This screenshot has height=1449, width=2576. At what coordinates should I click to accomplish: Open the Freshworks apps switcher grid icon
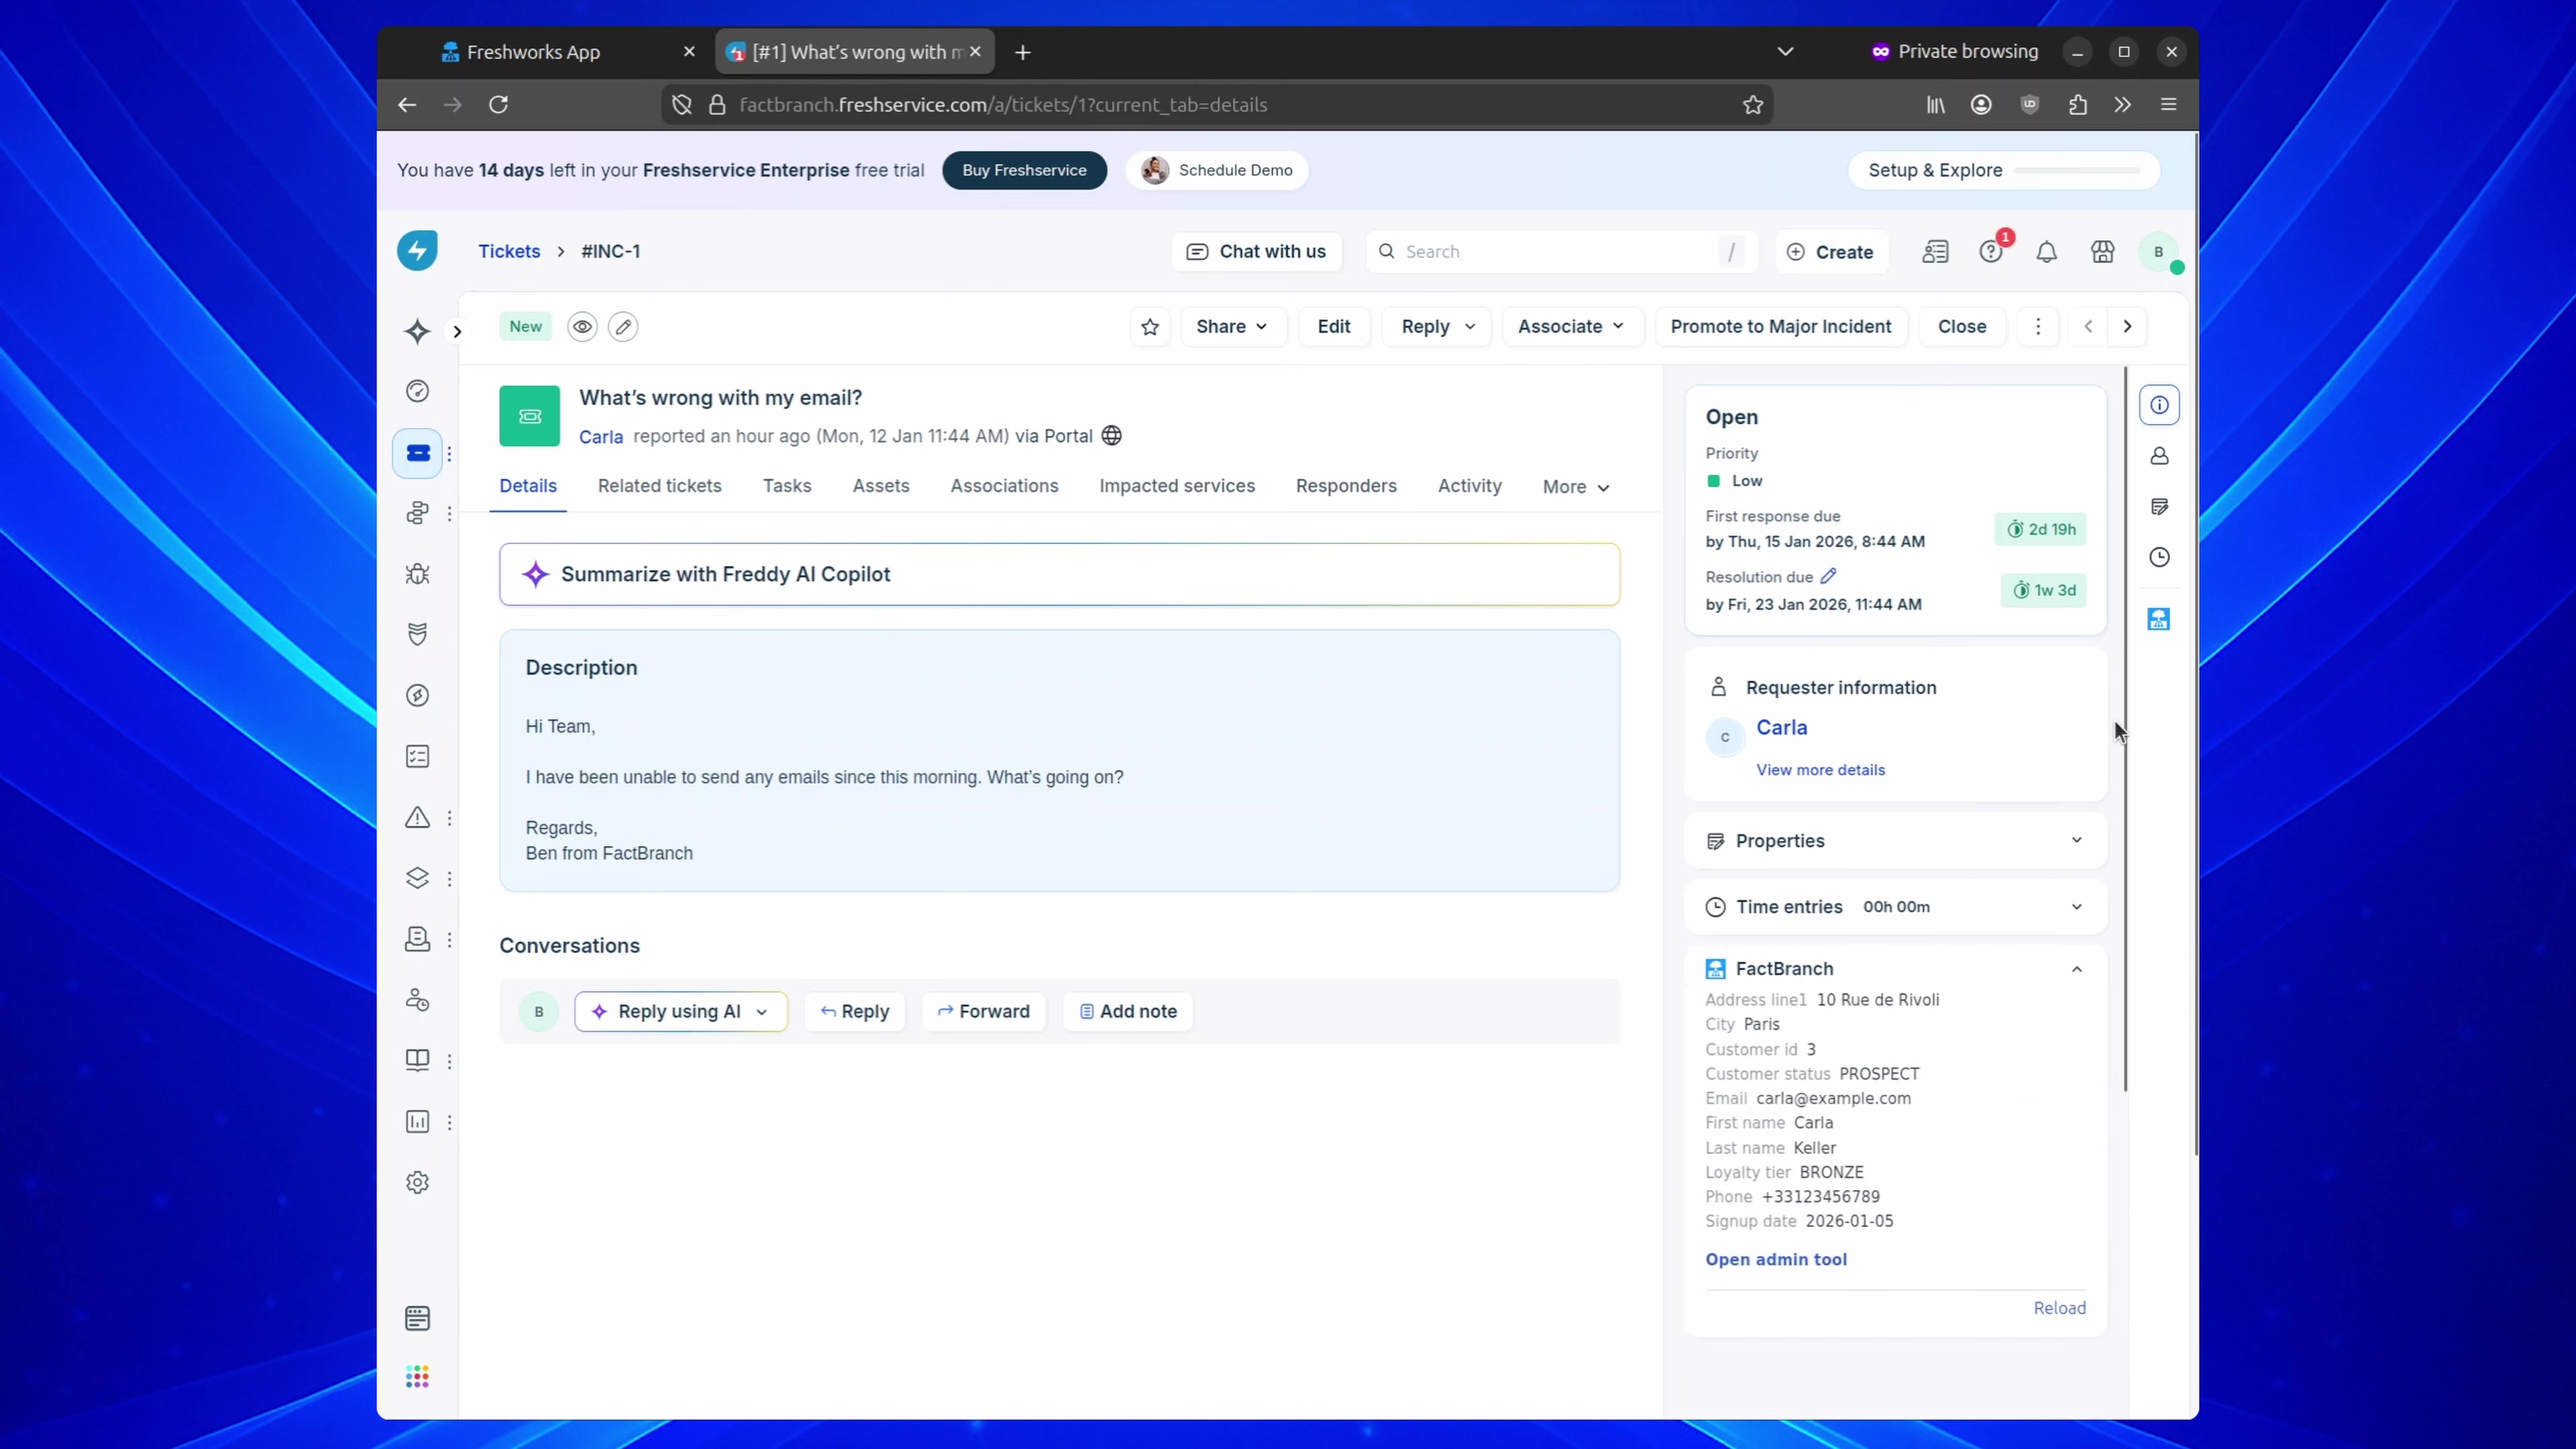(417, 1377)
